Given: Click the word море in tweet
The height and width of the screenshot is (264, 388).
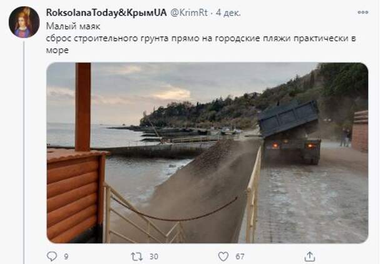Looking at the screenshot, I should 57,51.
